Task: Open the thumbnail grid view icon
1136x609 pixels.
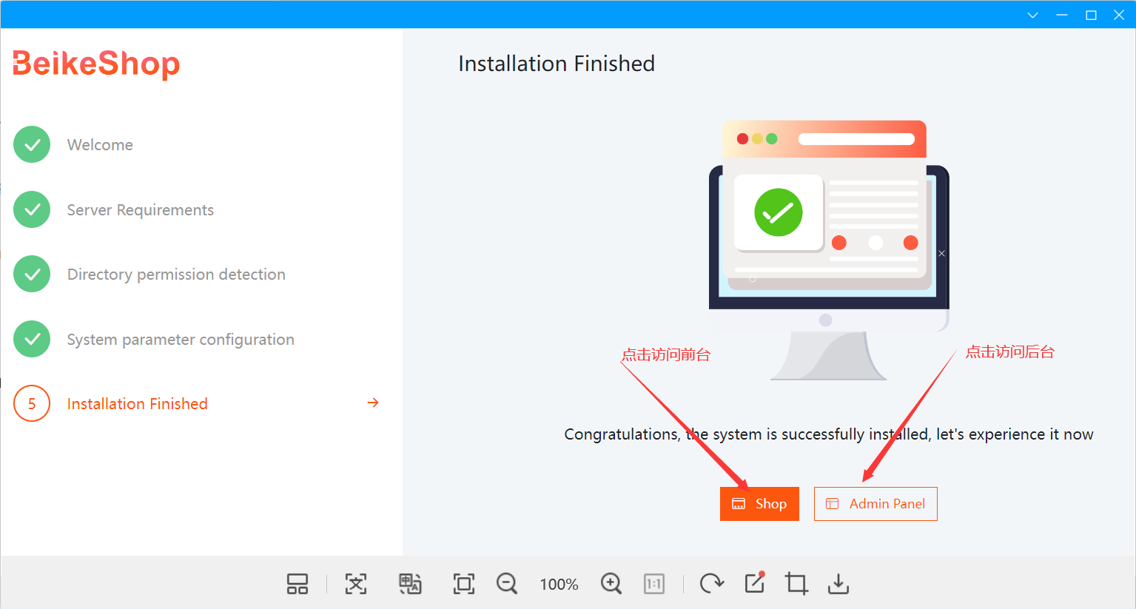Action: coord(298,584)
